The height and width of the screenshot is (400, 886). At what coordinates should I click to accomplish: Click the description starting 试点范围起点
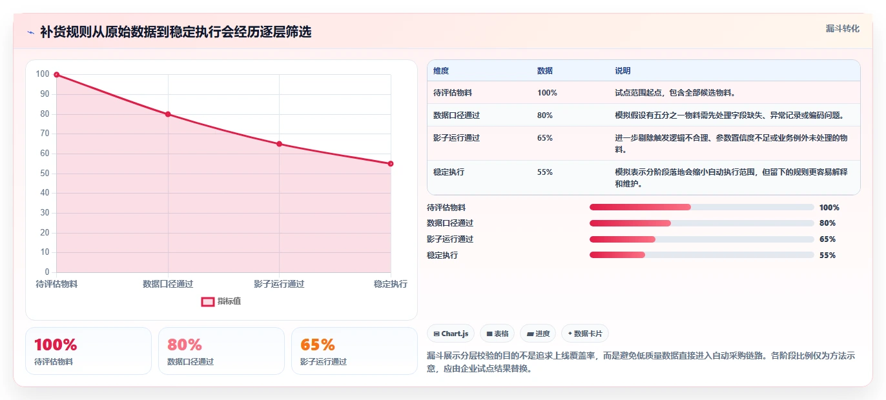(x=675, y=93)
